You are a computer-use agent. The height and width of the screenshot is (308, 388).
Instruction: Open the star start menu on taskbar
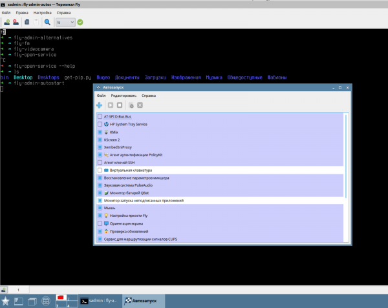click(6, 301)
